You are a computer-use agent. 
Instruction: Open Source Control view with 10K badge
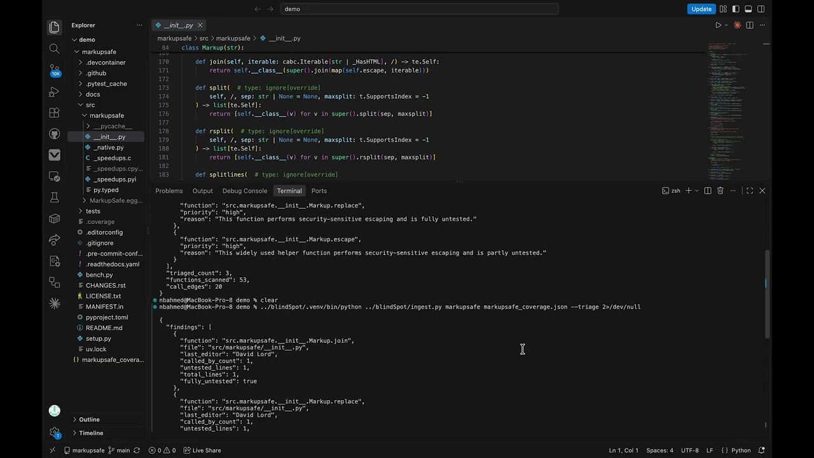[54, 70]
